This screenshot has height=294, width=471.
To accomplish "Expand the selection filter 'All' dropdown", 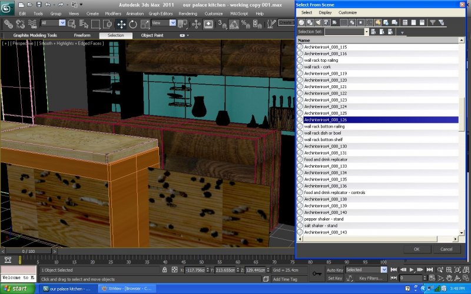I will point(62,23).
